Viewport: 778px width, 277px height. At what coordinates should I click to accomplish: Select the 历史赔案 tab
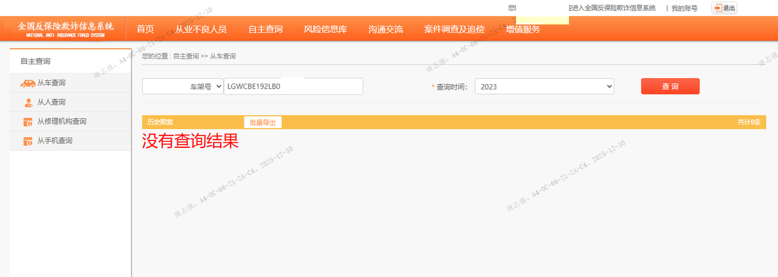coord(160,122)
